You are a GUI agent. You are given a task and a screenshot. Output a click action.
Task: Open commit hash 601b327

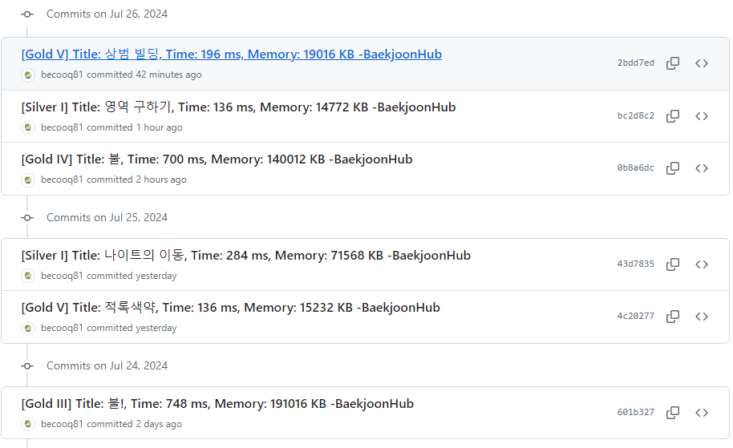click(636, 413)
